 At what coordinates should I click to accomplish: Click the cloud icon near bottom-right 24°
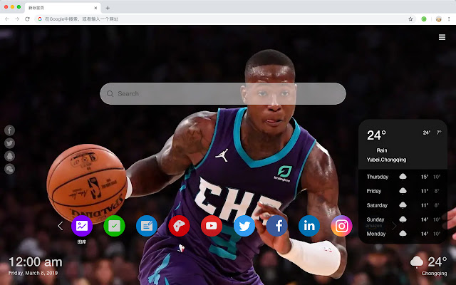416,261
